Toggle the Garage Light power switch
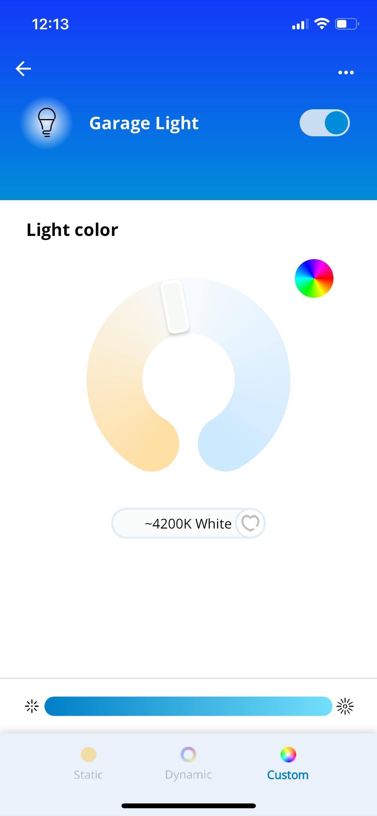The width and height of the screenshot is (377, 816). [x=324, y=123]
